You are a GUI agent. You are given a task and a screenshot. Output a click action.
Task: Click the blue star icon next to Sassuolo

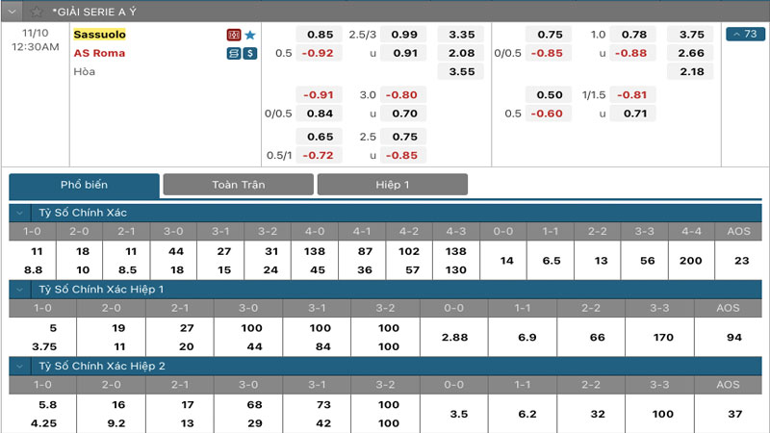[250, 35]
